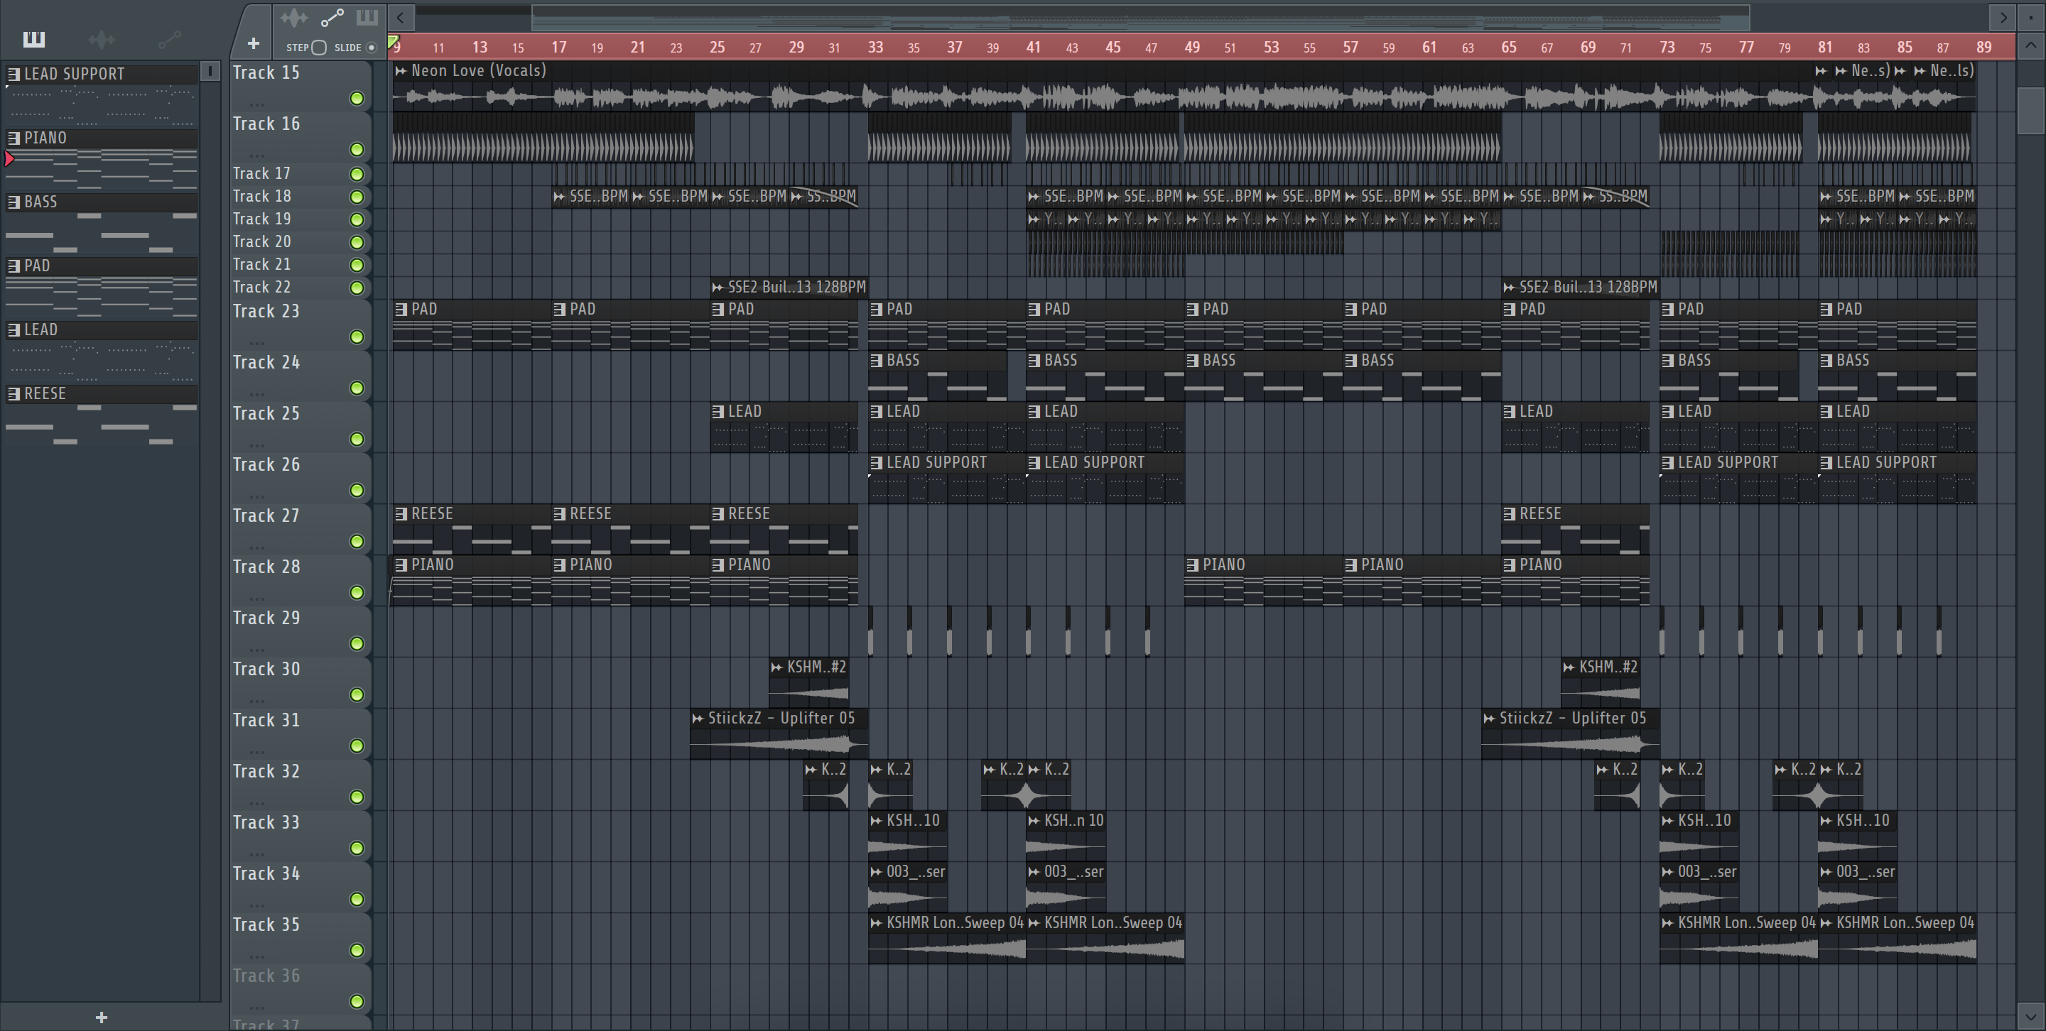2046x1031 pixels.
Task: Click the pattern clips piano icon in toolbar
Action: click(x=367, y=16)
